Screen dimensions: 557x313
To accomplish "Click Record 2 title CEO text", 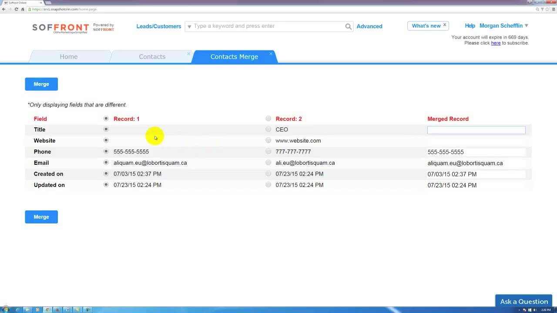I will (x=282, y=130).
